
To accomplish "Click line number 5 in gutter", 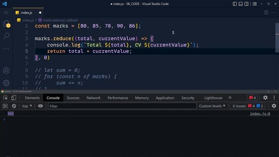I will [x=27, y=51].
